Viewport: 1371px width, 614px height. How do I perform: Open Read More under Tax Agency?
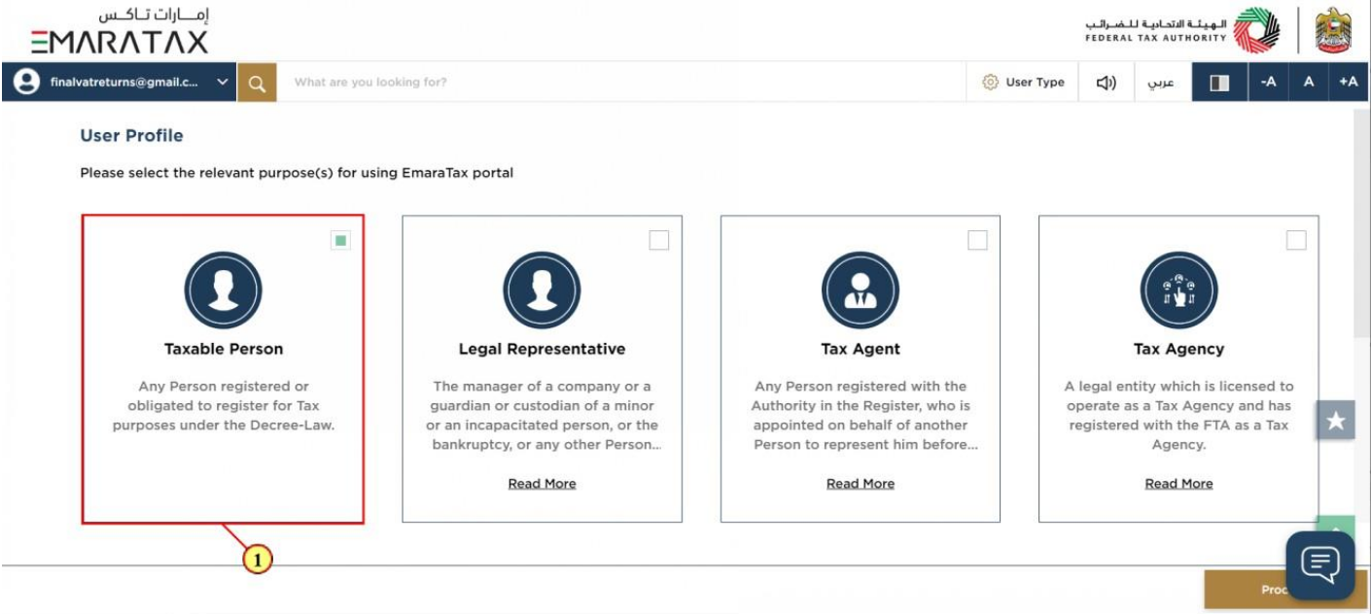click(x=1178, y=483)
